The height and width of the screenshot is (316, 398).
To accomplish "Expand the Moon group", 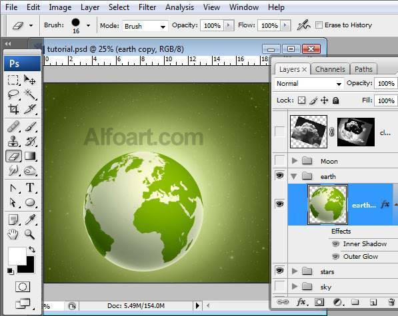I will click(x=295, y=160).
